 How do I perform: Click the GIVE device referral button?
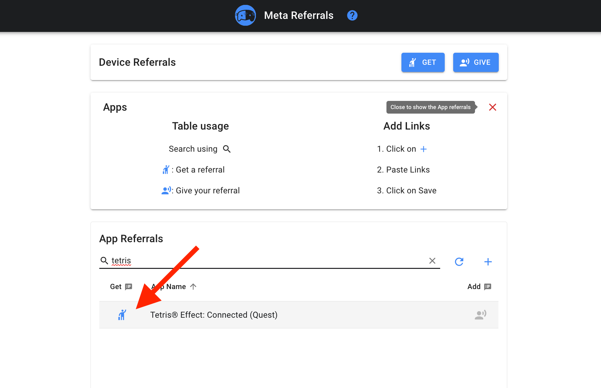pyautogui.click(x=476, y=62)
